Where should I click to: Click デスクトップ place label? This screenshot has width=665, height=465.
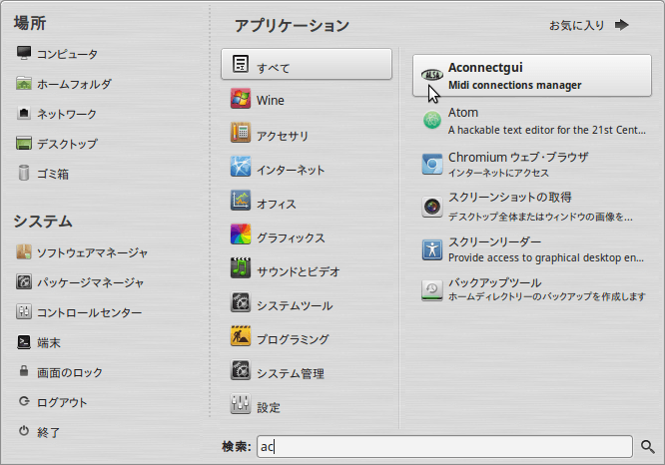click(68, 144)
